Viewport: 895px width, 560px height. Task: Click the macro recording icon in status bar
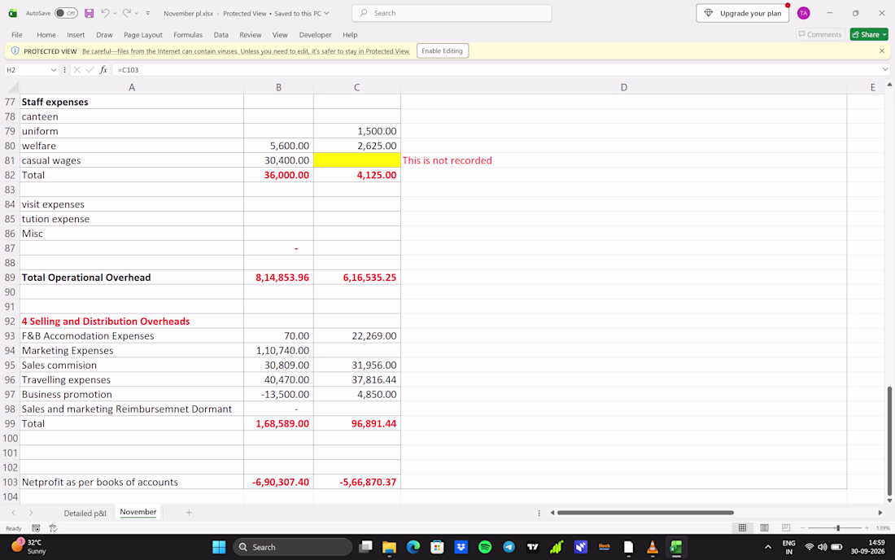coord(36,528)
